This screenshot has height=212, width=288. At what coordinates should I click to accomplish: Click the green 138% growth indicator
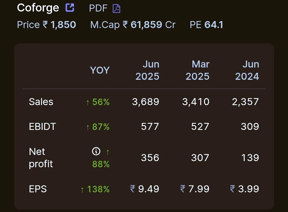[98, 189]
